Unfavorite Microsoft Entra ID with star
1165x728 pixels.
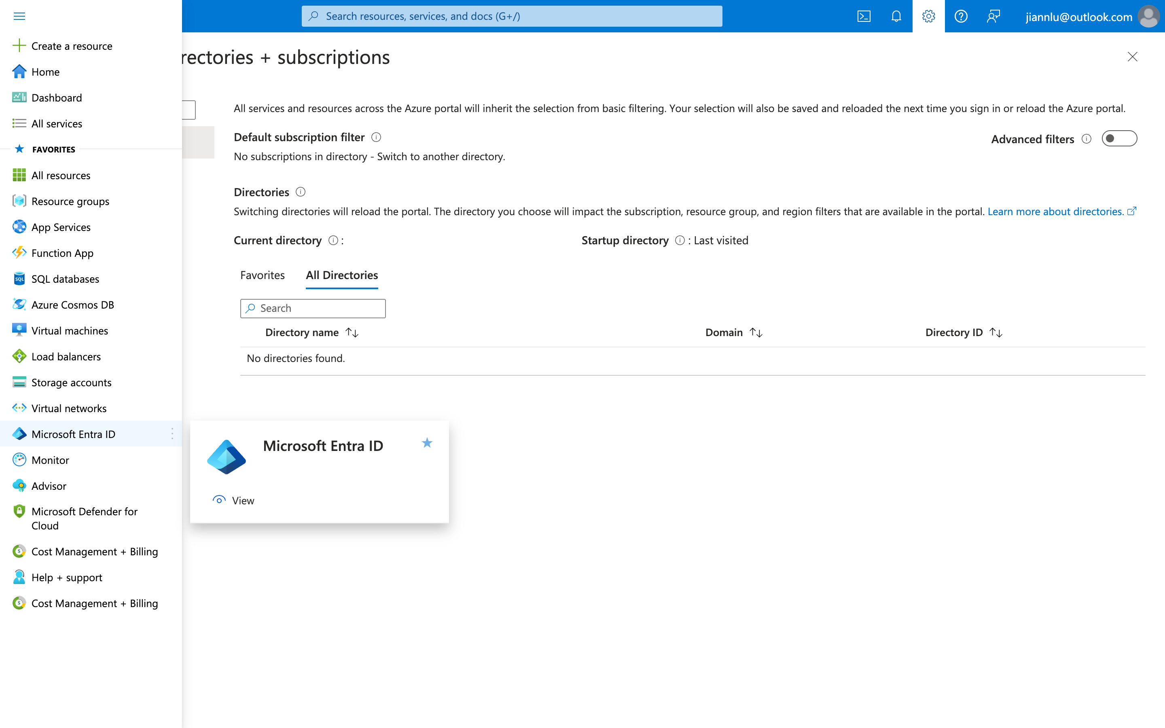pos(427,443)
